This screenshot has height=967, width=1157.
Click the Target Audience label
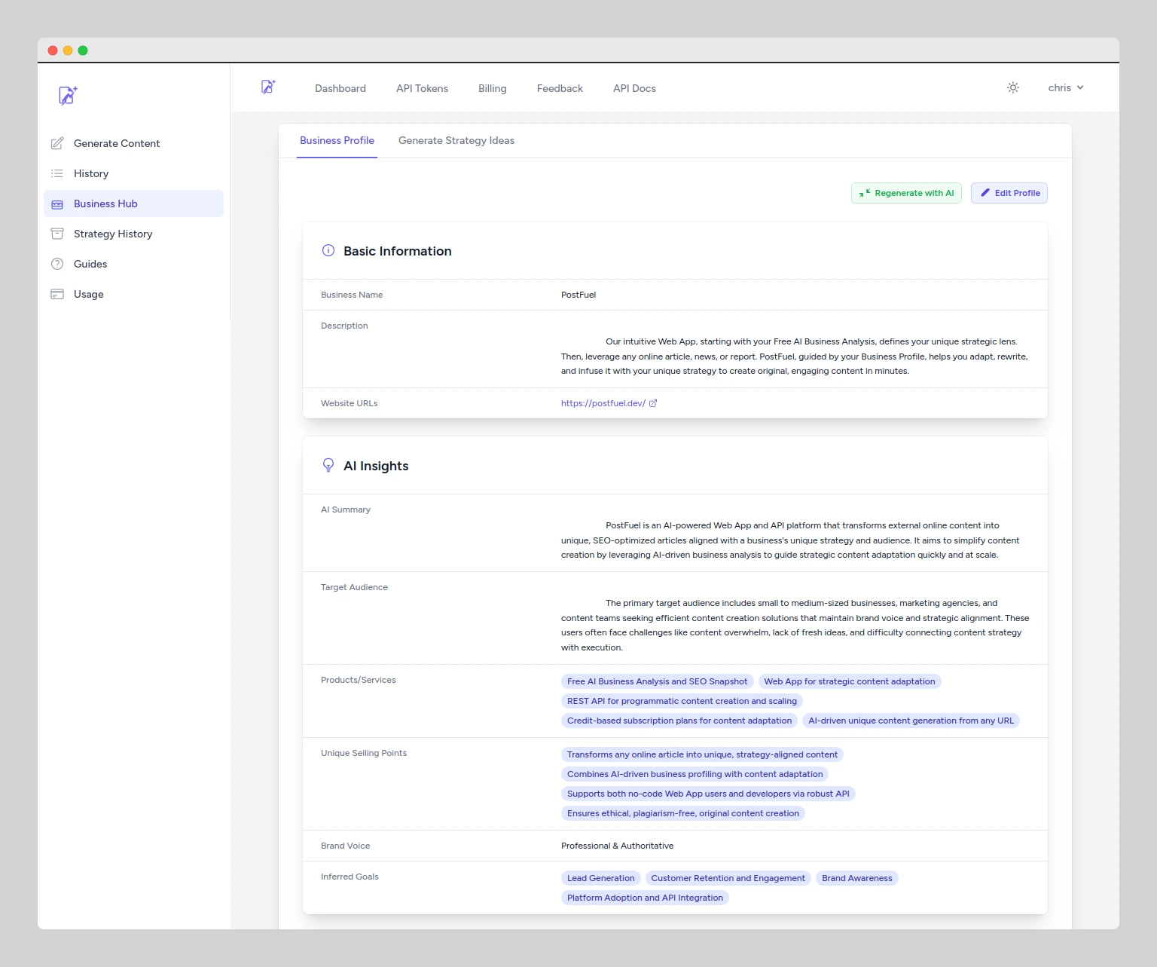pos(354,587)
